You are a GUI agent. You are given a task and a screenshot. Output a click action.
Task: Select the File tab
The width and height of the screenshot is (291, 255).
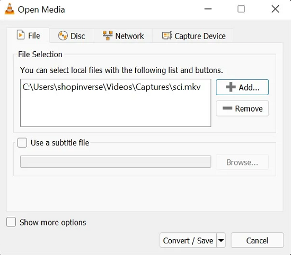point(28,35)
